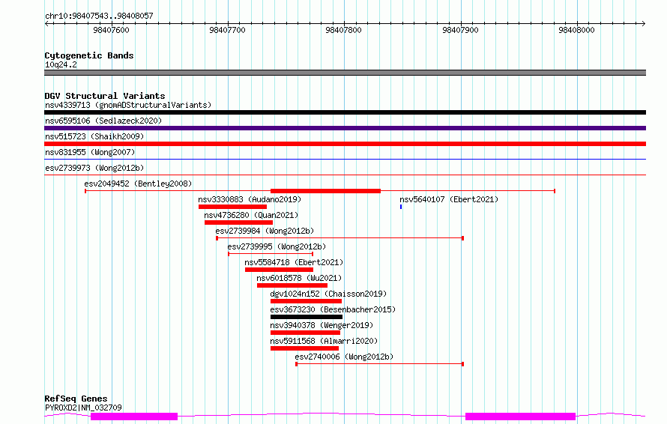Viewport: 667px width, 424px height.
Task: Click the red nsv4736280 bar
Action: tap(238, 222)
